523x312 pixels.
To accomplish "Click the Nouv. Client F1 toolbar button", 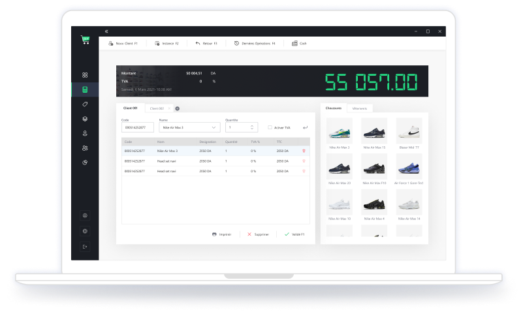I will [123, 43].
